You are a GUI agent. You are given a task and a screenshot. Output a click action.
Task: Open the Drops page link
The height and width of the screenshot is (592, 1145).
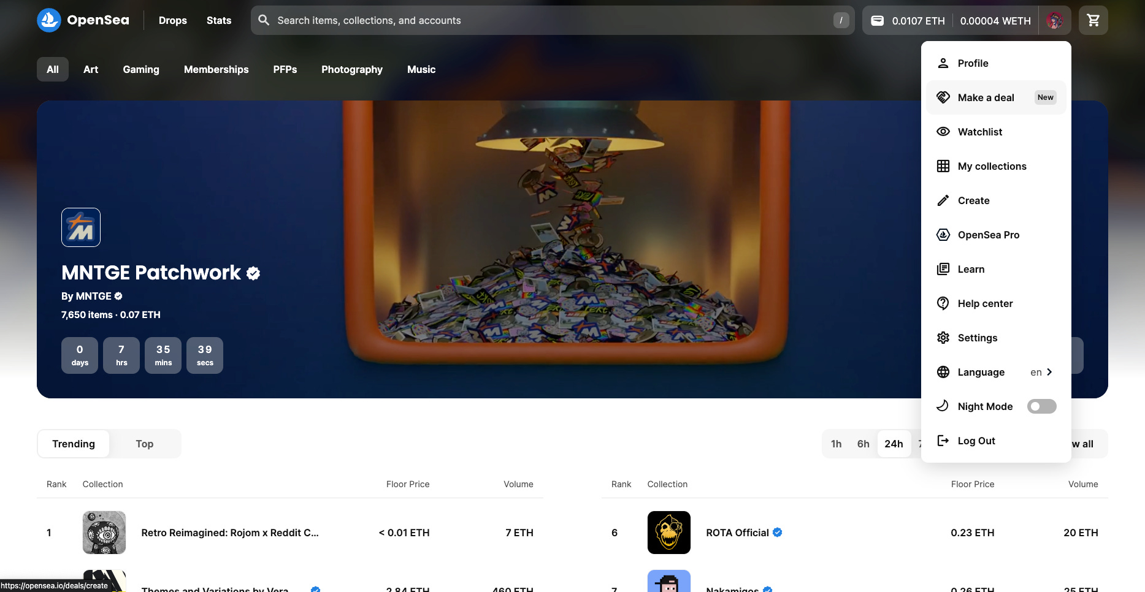(x=173, y=20)
